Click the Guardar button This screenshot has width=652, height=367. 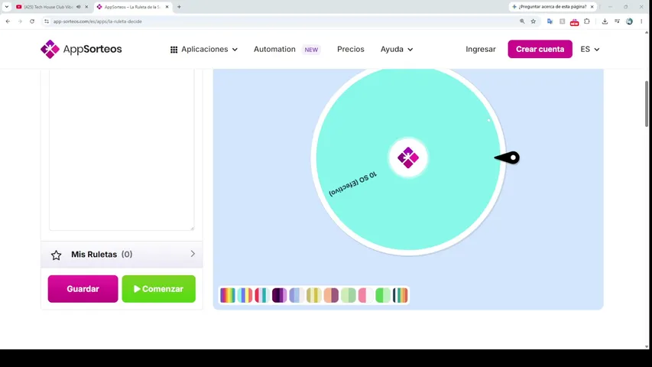point(83,289)
